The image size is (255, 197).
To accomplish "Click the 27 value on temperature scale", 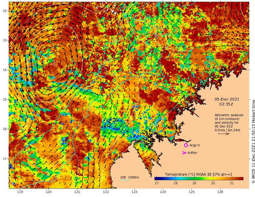I will pos(156,183).
